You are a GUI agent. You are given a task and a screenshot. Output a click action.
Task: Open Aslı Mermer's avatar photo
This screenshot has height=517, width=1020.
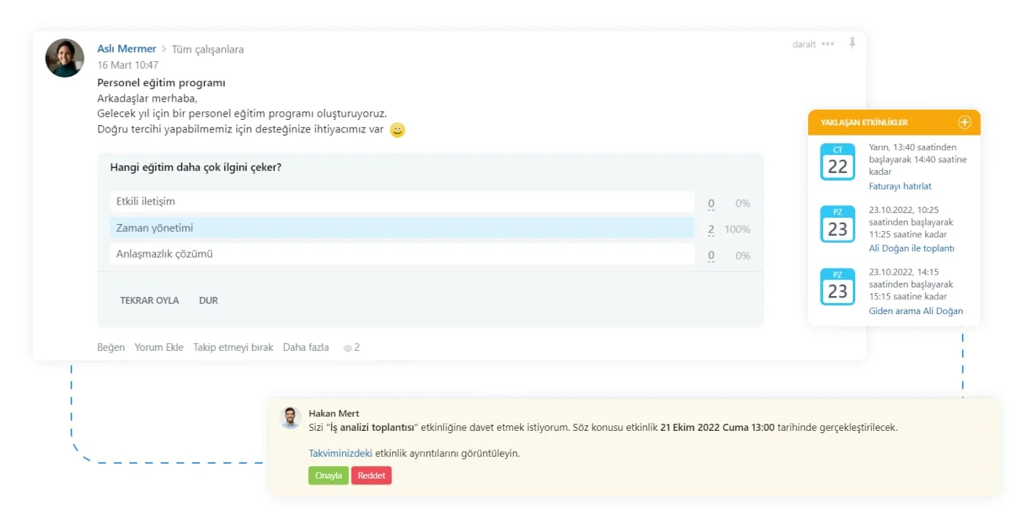[x=64, y=58]
